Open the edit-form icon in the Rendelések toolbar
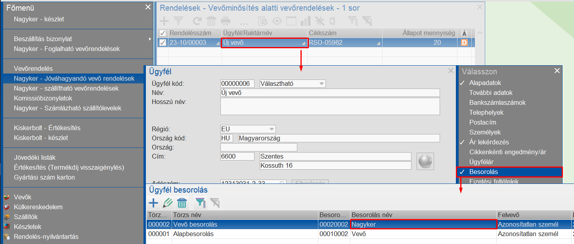The height and width of the screenshot is (244, 574). point(262,21)
